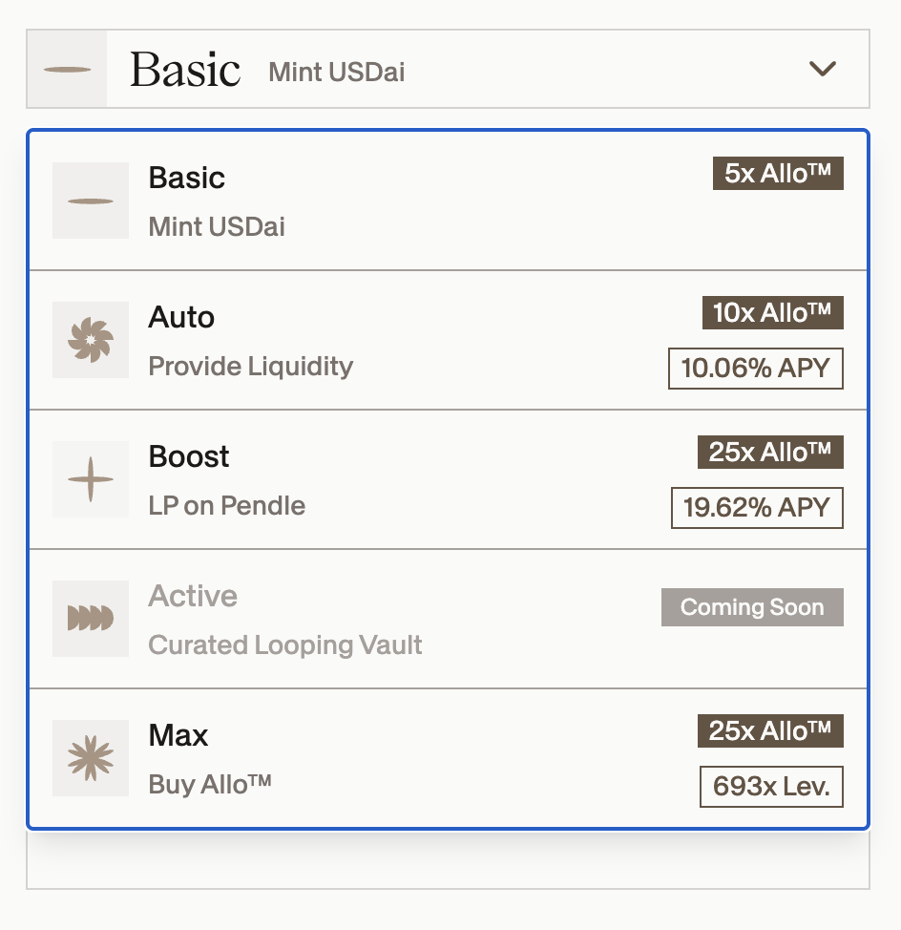Click the Coming Soon badge
The width and height of the screenshot is (901, 930).
752,607
